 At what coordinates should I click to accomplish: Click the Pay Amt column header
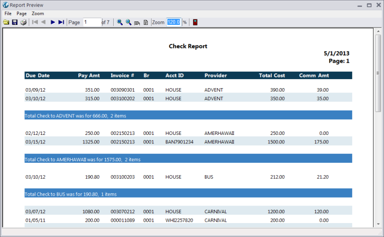pos(89,76)
